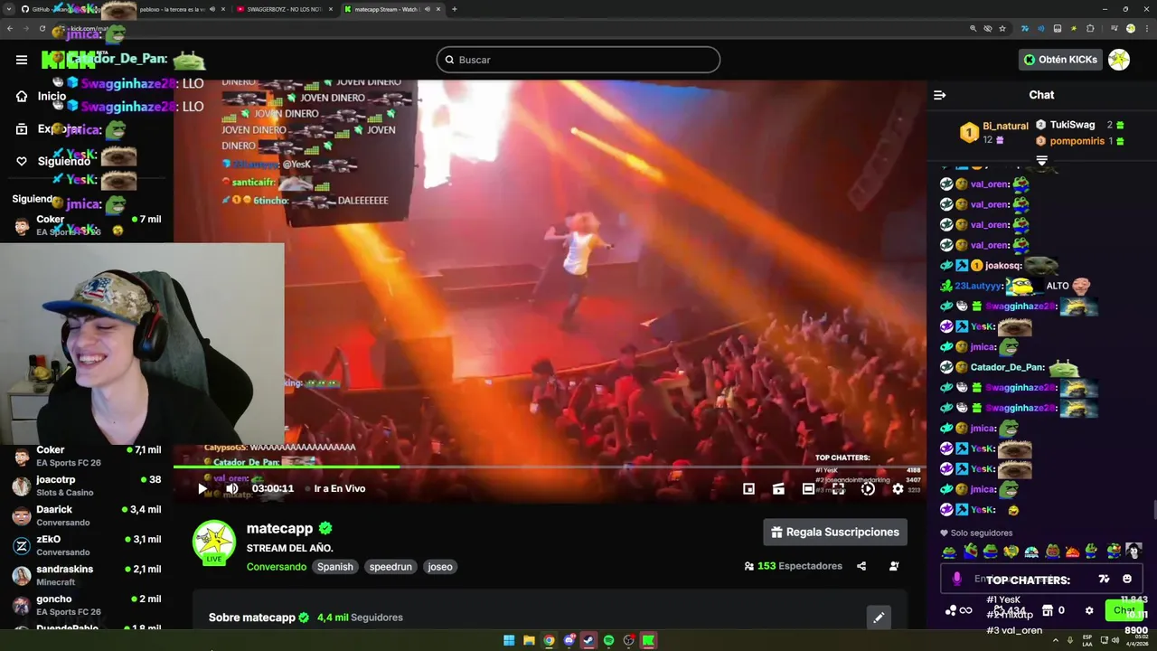Open the Conversando category link
The image size is (1157, 651).
277,567
